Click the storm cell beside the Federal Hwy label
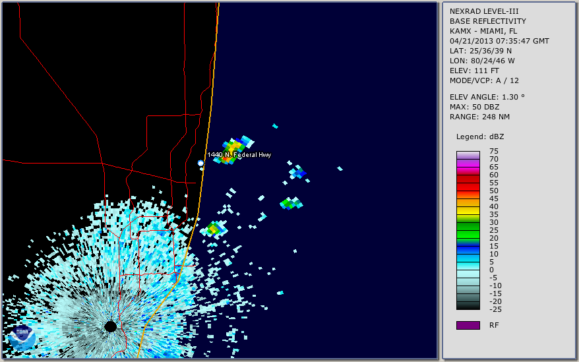Viewport: 579px width, 362px height. point(233,150)
